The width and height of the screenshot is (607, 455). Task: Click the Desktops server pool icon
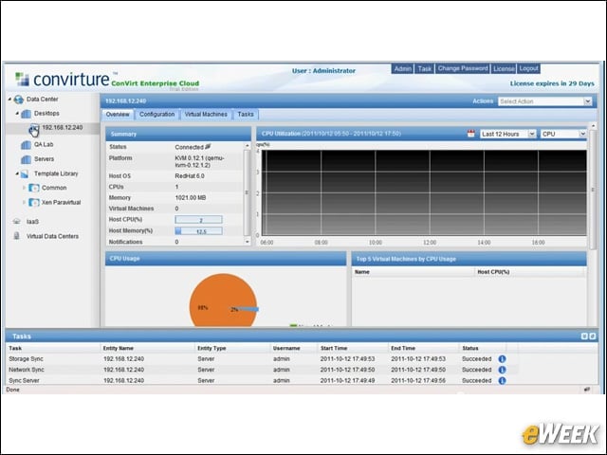(26, 114)
